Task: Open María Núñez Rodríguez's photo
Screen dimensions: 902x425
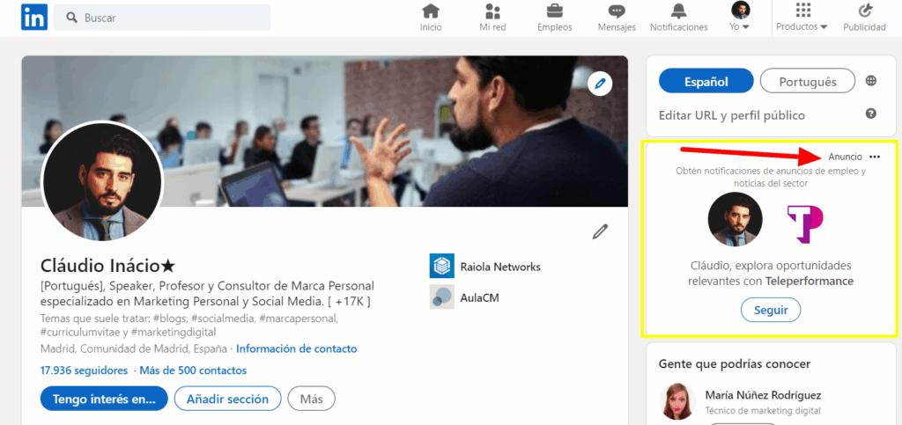Action: tap(677, 401)
